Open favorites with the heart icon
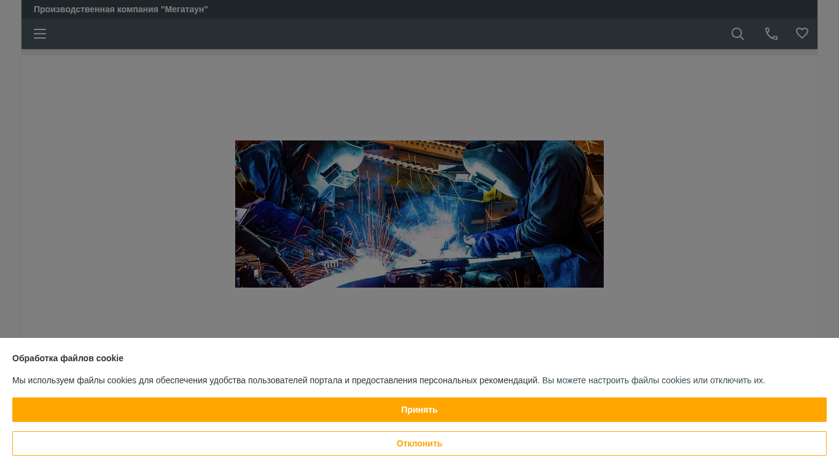Viewport: 839px width, 471px height. [802, 34]
